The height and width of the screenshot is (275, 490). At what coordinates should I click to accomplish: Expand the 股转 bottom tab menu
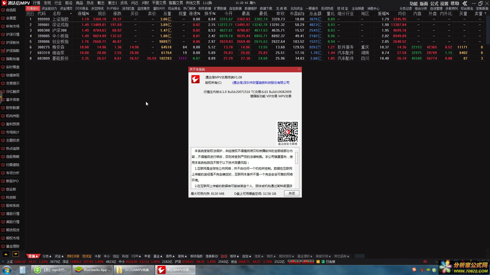tap(182, 256)
